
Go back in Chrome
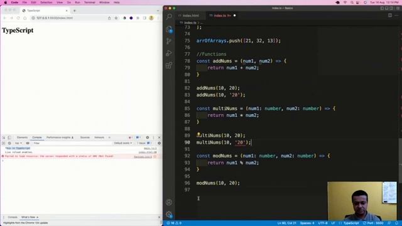5,18
